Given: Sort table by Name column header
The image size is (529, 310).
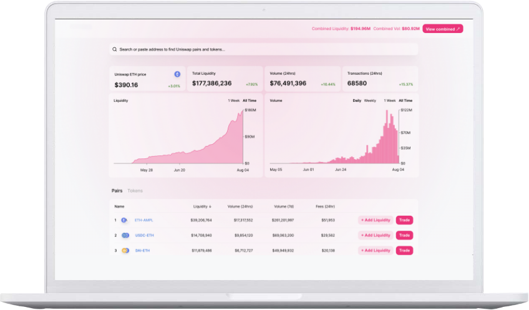Looking at the screenshot, I should pos(119,206).
